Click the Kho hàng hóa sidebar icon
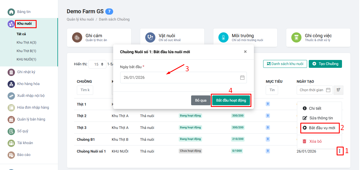Screen dimensions: 360x170 (x=11, y=84)
